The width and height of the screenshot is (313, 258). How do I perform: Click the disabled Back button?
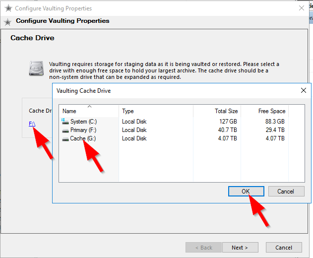(203, 248)
